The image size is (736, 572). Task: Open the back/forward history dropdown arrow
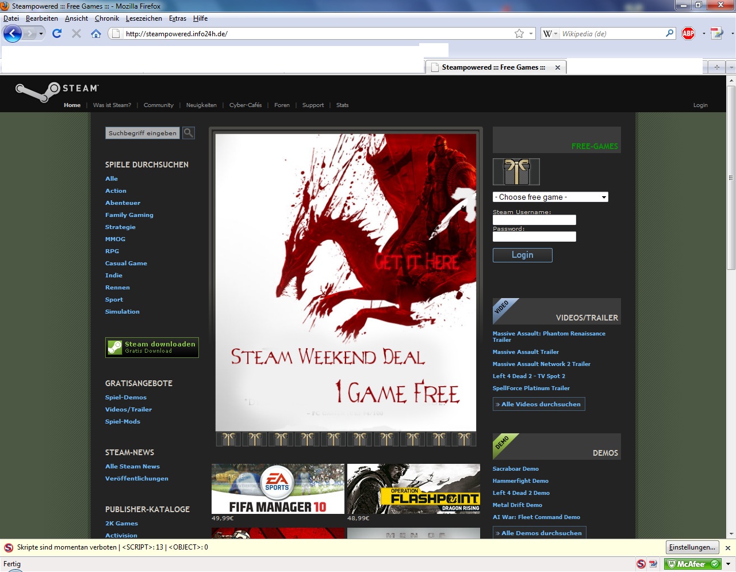point(41,33)
